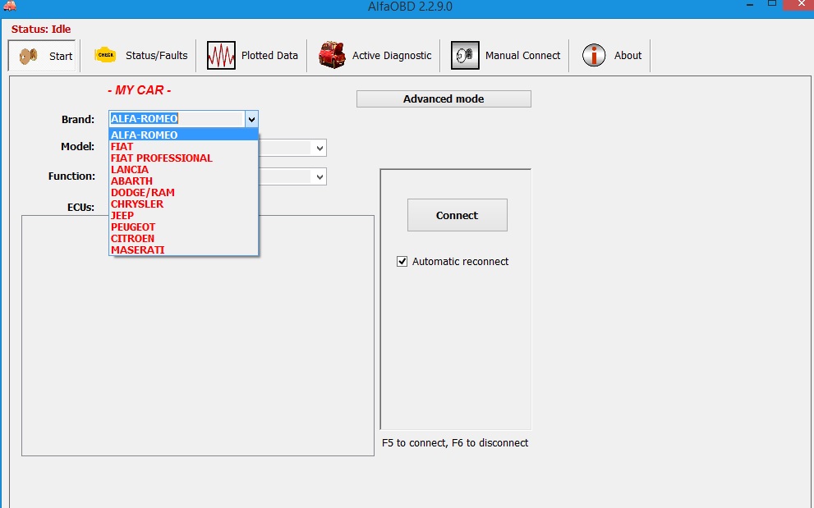Select PEUGEOT in the brand dropdown
Viewport: 814px width, 508px height.
133,227
